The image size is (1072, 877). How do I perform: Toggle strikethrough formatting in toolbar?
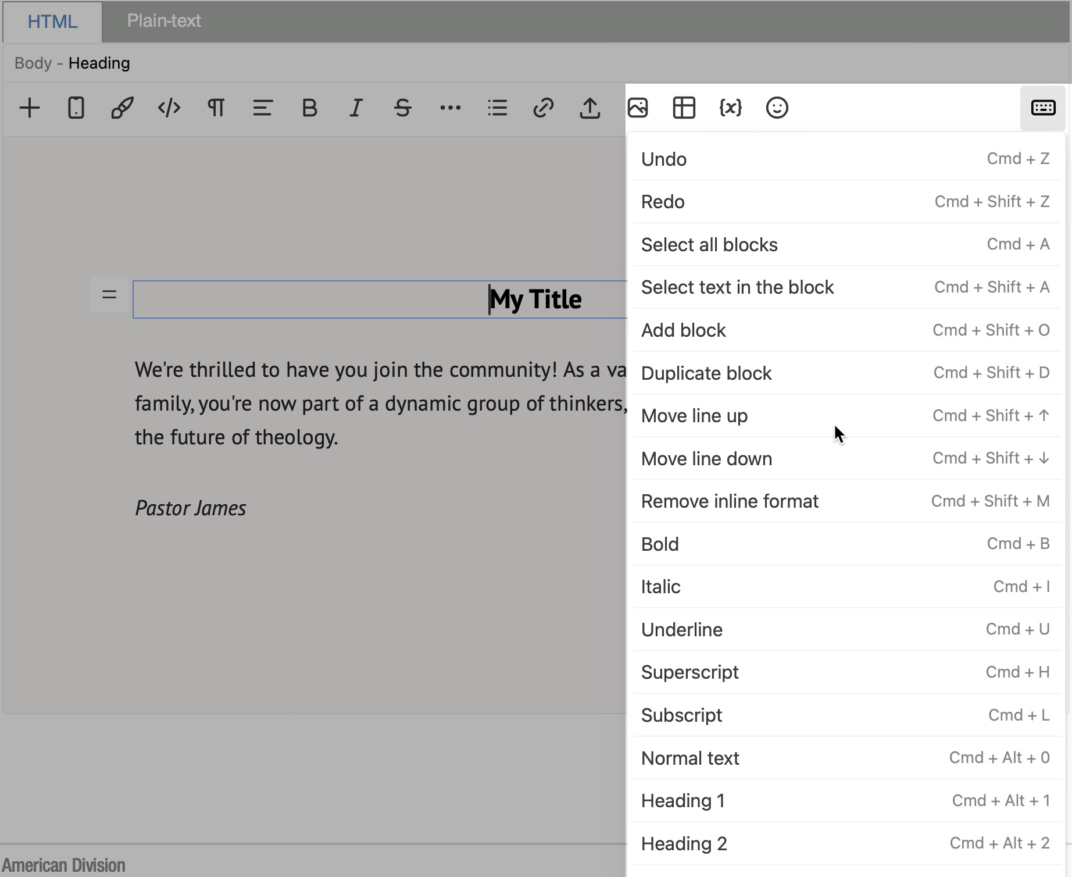(403, 108)
